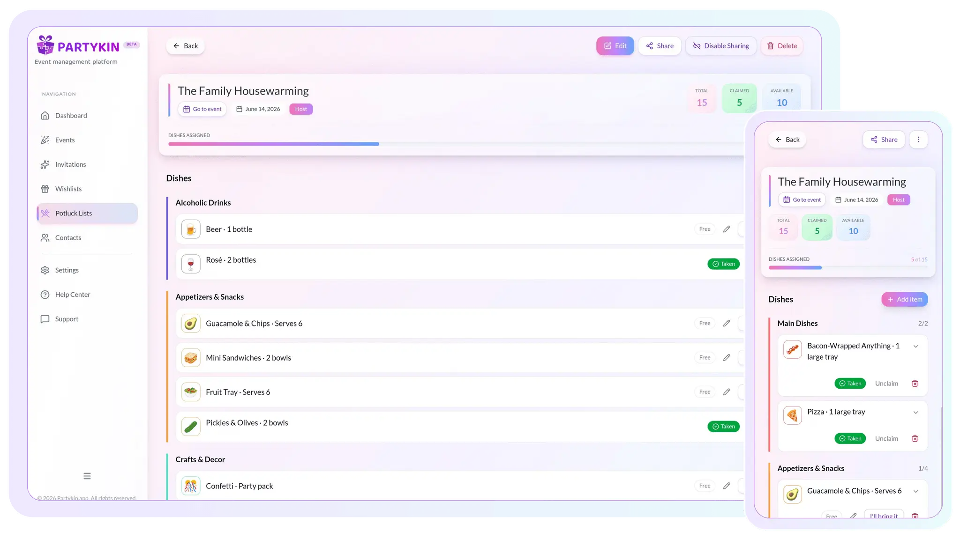Click the Taken badge on Rosé row

tap(723, 264)
